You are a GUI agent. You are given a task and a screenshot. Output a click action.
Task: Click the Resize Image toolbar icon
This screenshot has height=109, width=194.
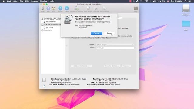pos(105,8)
